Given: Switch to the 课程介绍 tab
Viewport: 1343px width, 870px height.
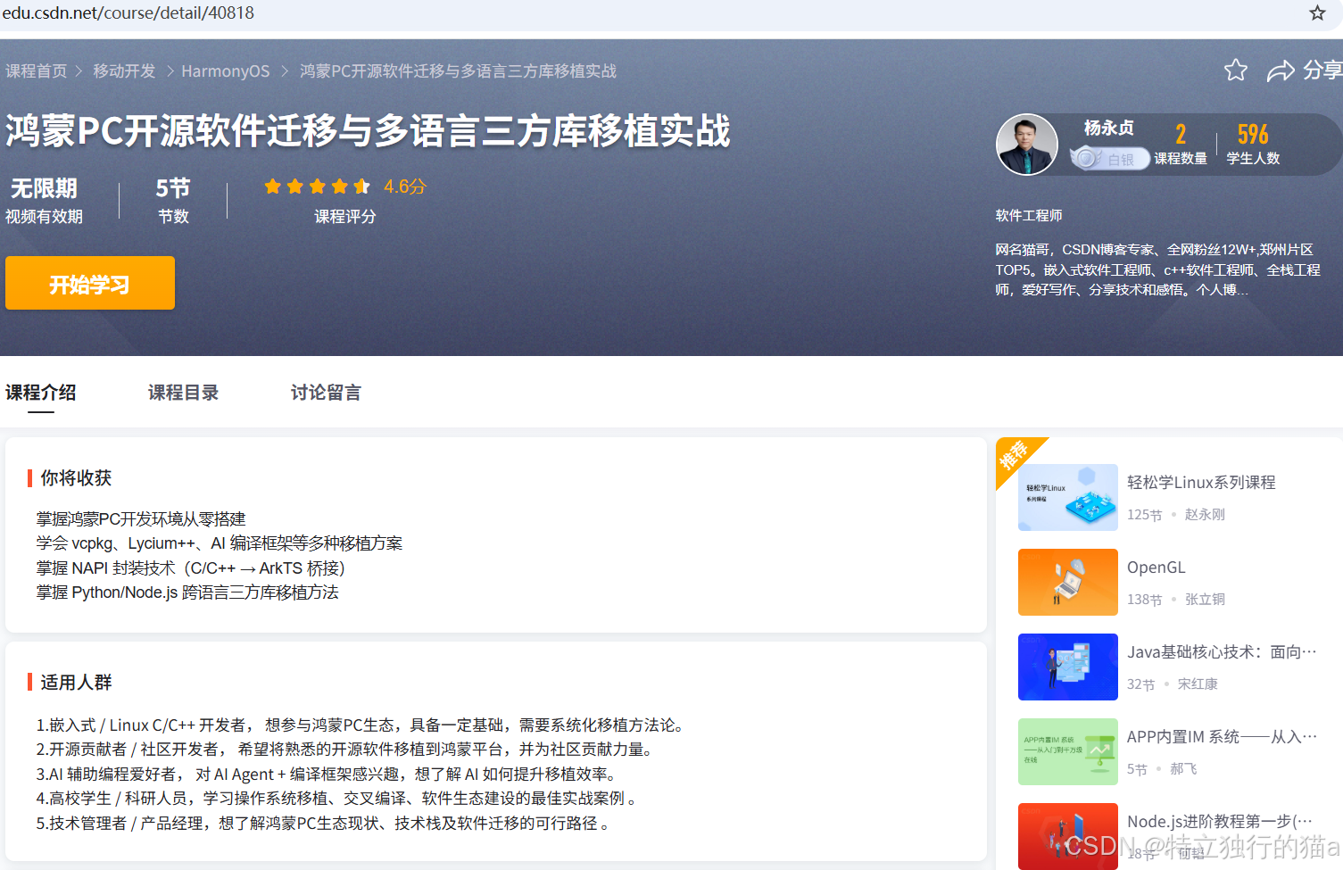Looking at the screenshot, I should (x=41, y=393).
